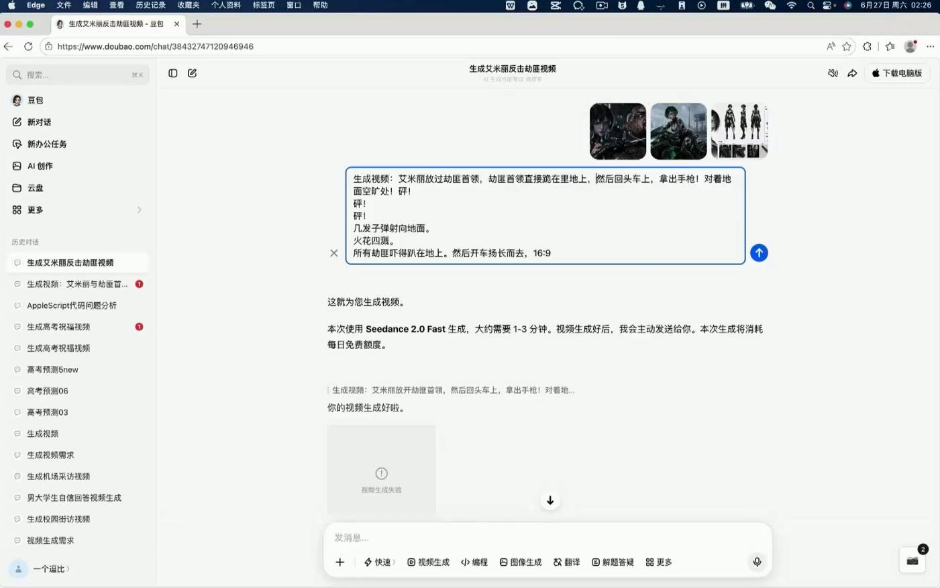Open 更多 tools in input bar
This screenshot has width=940, height=588.
pyautogui.click(x=659, y=562)
